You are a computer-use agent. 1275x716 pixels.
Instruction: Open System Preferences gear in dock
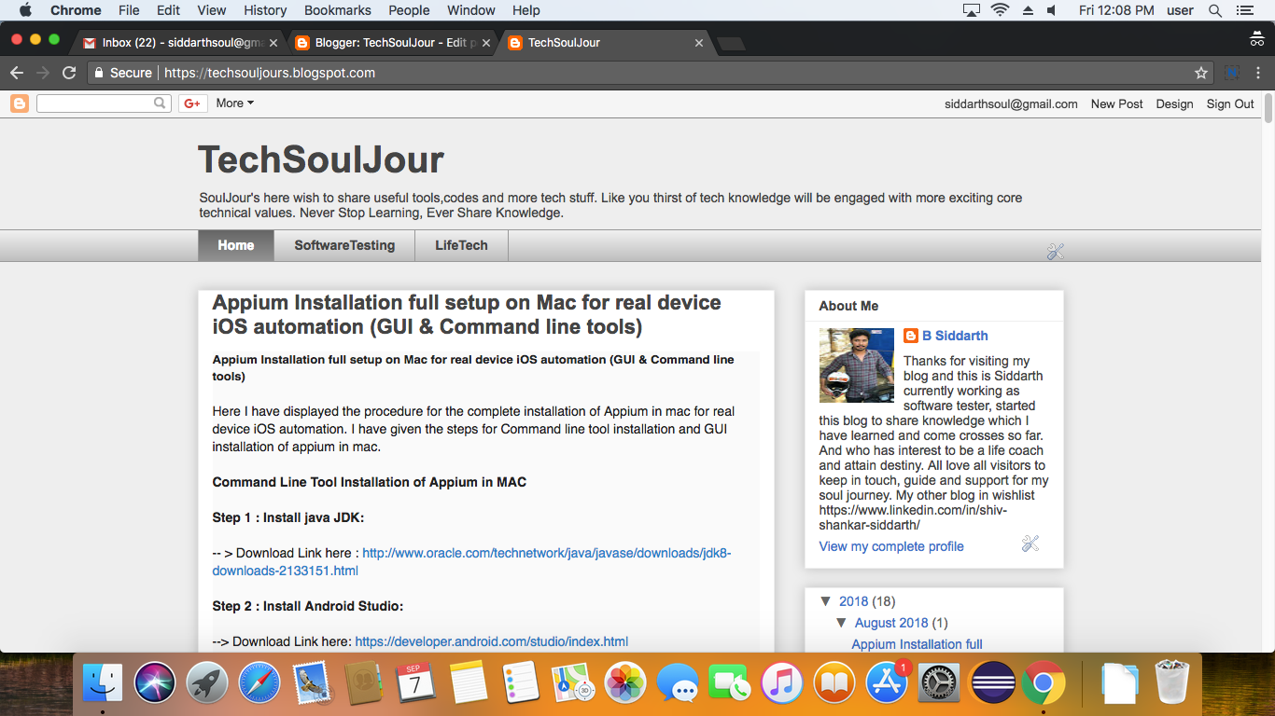(x=940, y=685)
